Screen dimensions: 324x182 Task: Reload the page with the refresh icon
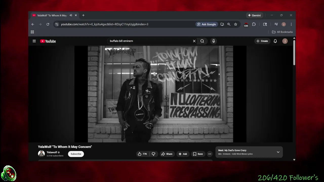point(48,24)
